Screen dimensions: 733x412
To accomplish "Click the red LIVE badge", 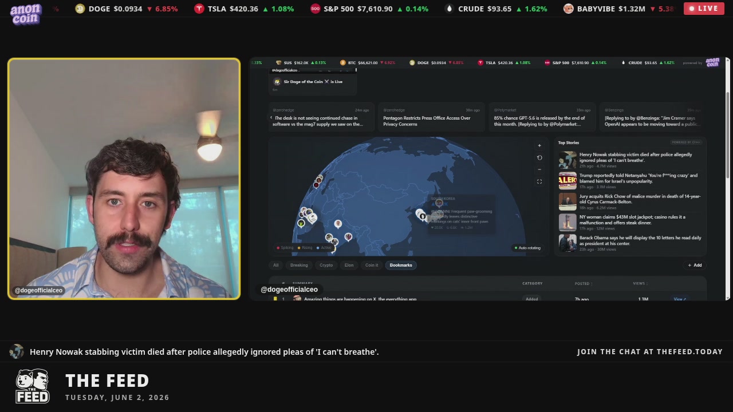I will click(x=704, y=9).
